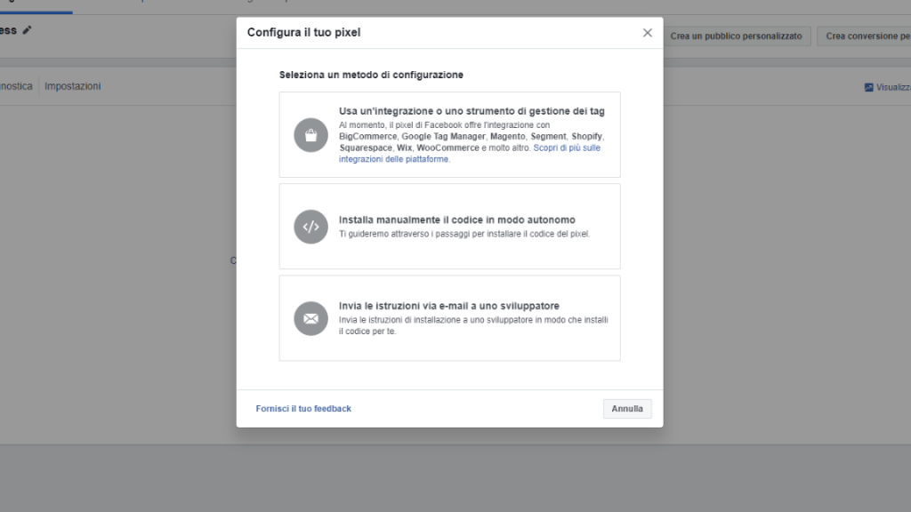Image resolution: width=911 pixels, height=512 pixels.
Task: Choose Installa manualmente il codice option
Action: (449, 227)
